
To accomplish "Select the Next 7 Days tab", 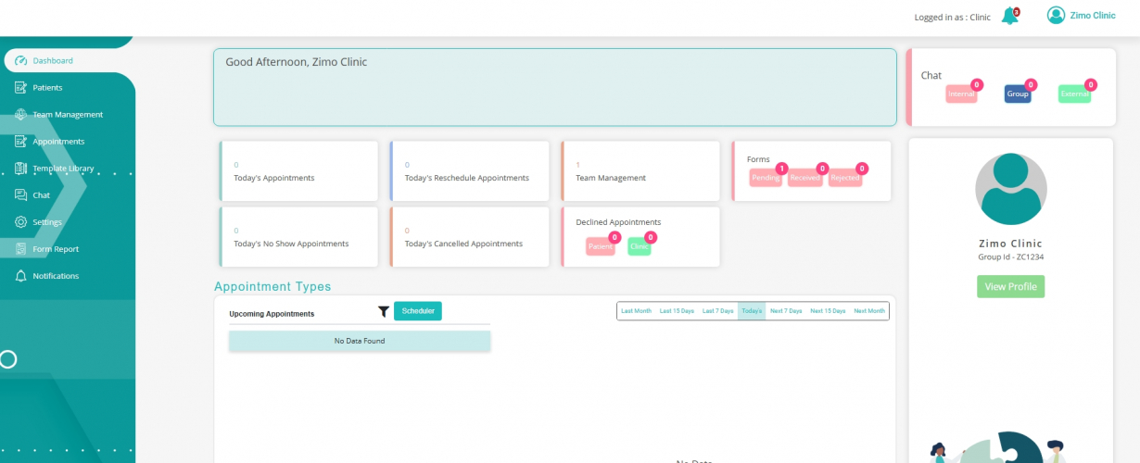I will (786, 311).
